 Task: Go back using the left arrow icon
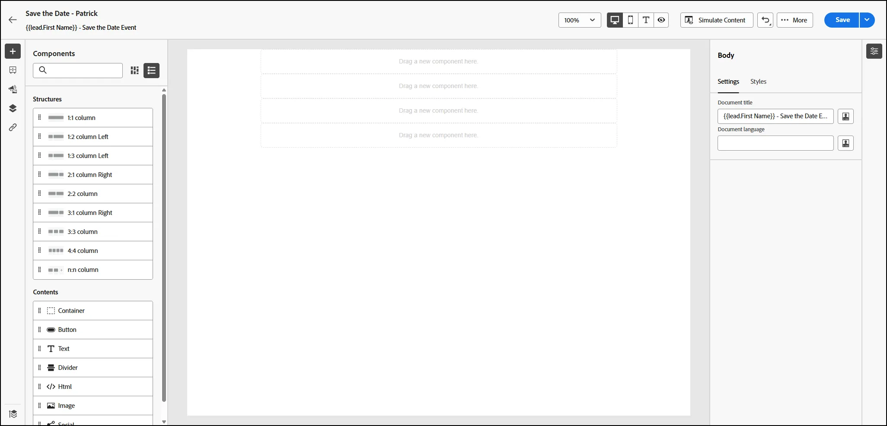pos(13,20)
